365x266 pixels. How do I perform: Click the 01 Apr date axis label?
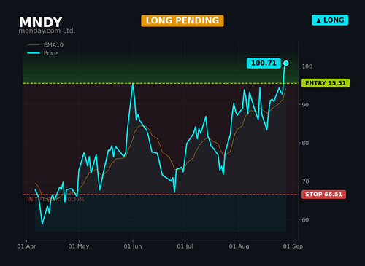pyautogui.click(x=26, y=246)
